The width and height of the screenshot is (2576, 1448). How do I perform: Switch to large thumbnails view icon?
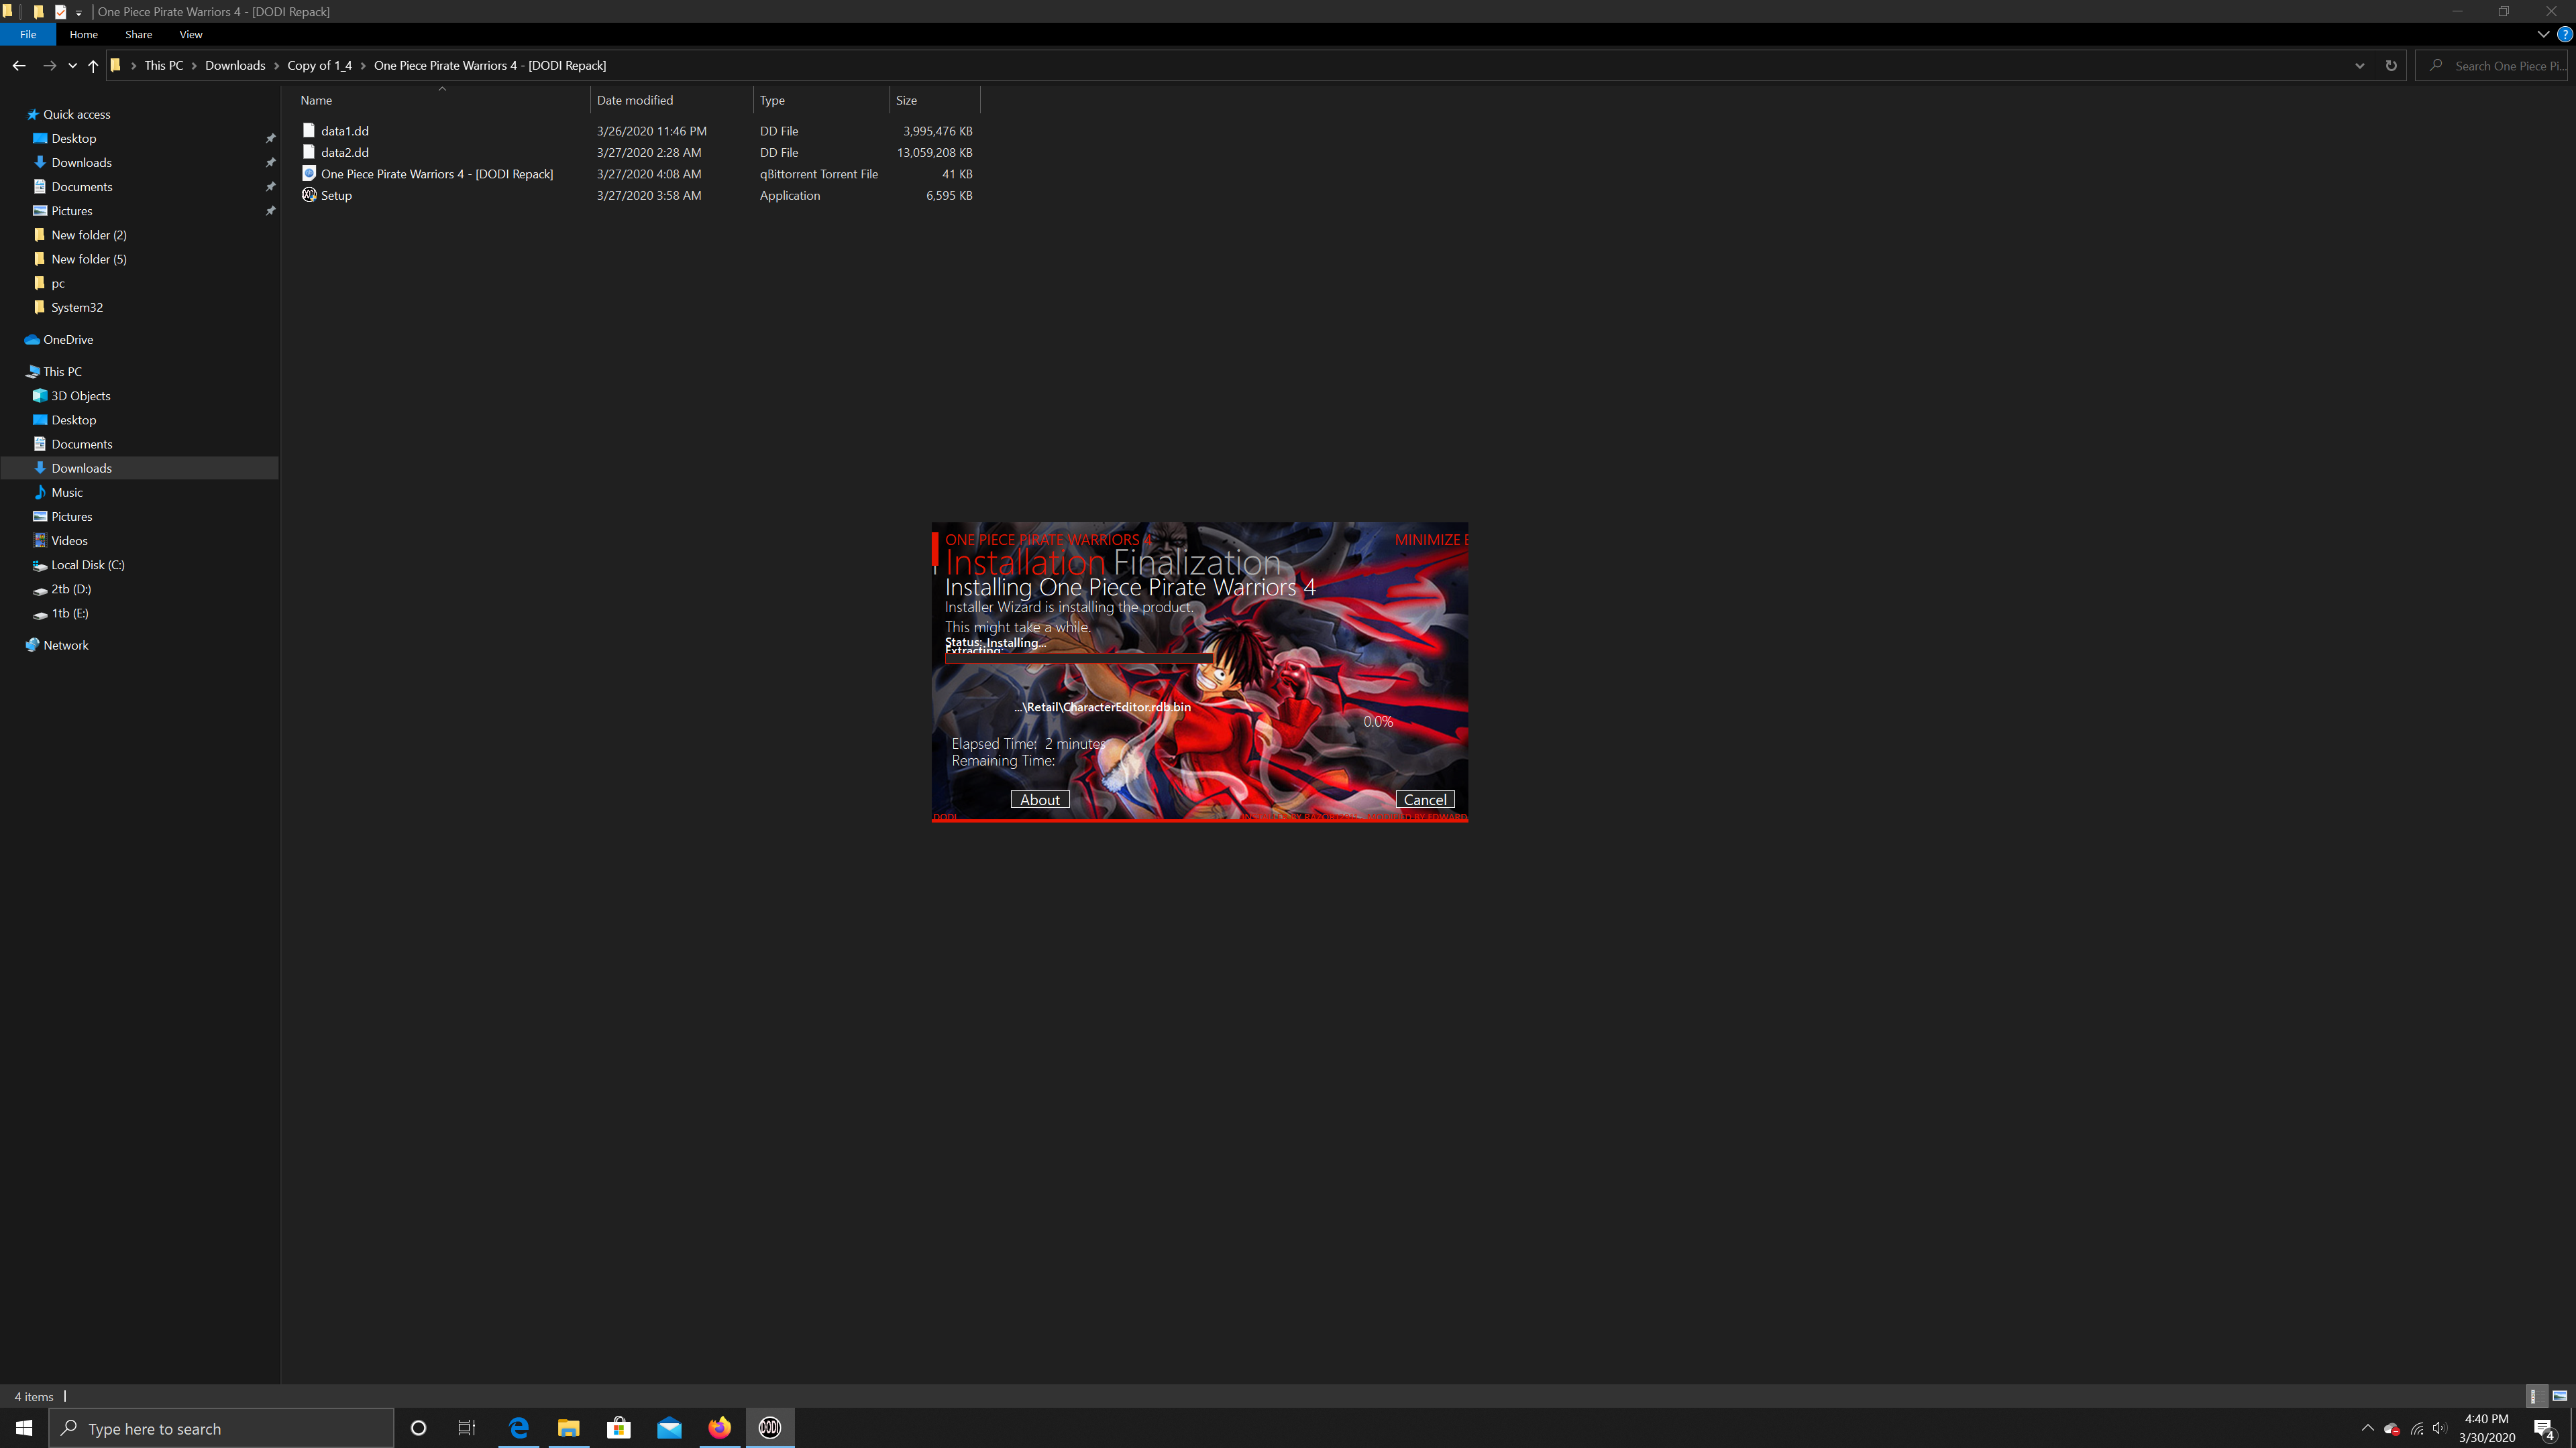(x=2559, y=1396)
